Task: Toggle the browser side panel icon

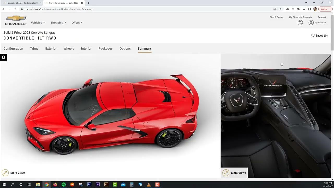Action: coord(309,9)
